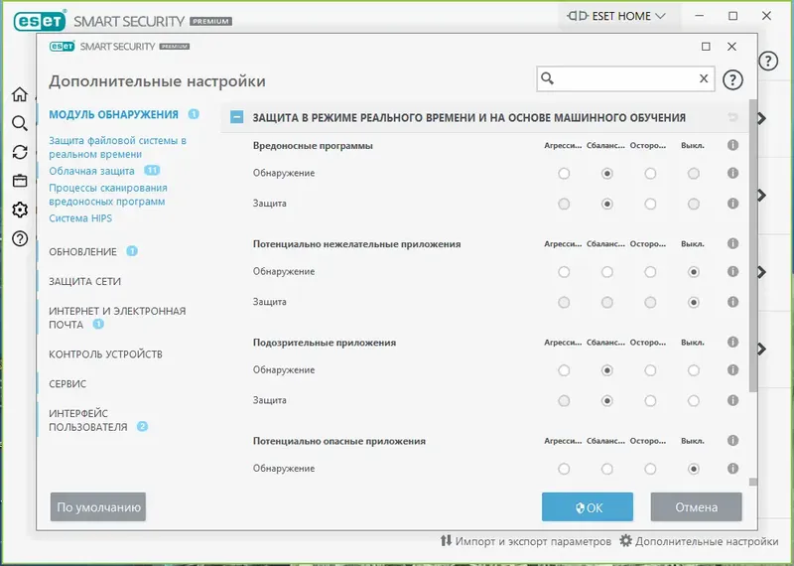794x566 pixels.
Task: Show info for Потенциально нежелательные приложения header
Action: tap(732, 243)
